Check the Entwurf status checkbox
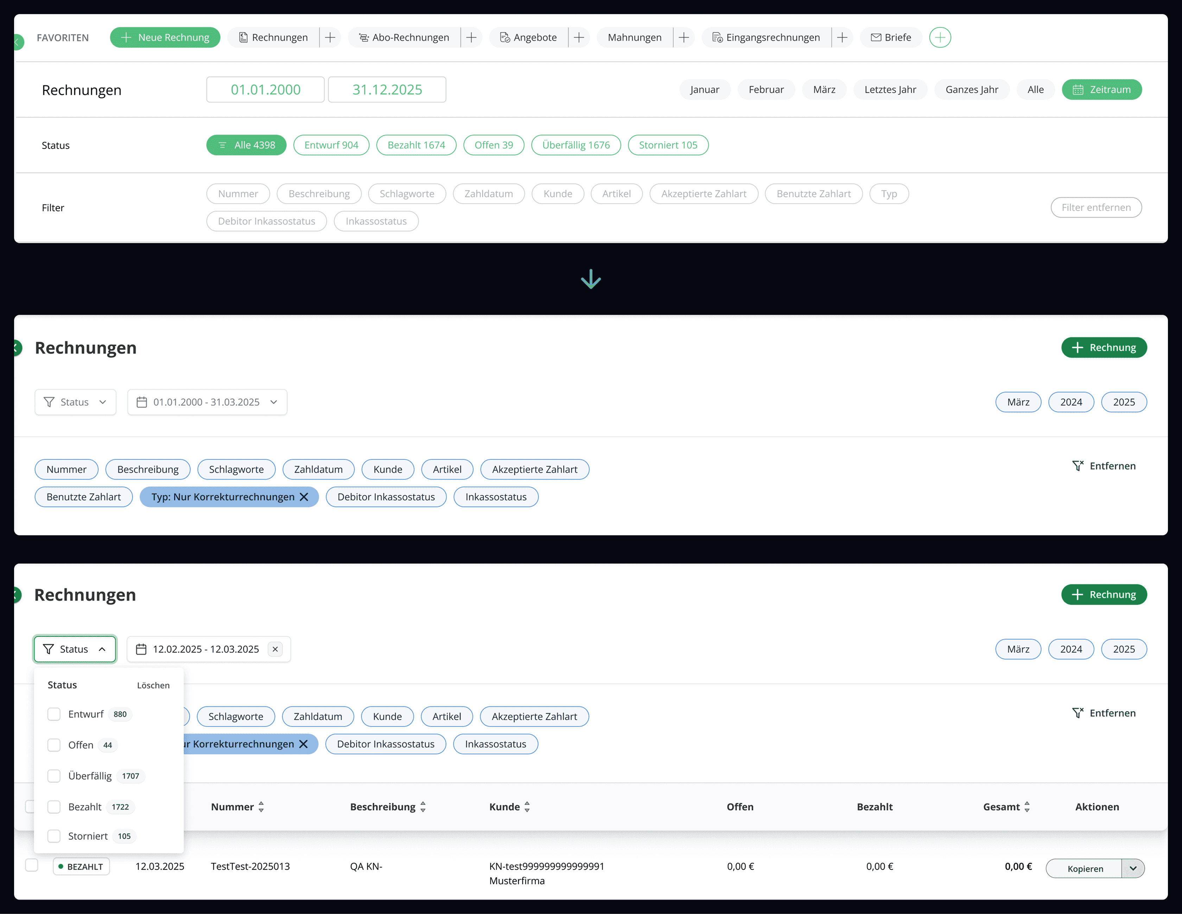 [54, 714]
